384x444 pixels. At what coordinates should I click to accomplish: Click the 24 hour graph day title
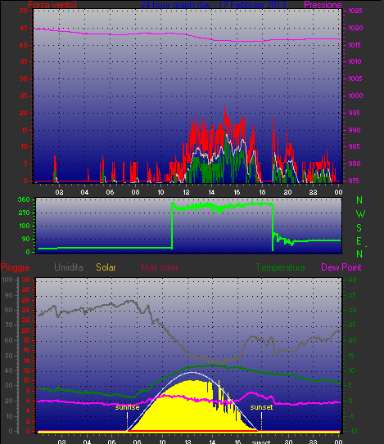213,5
